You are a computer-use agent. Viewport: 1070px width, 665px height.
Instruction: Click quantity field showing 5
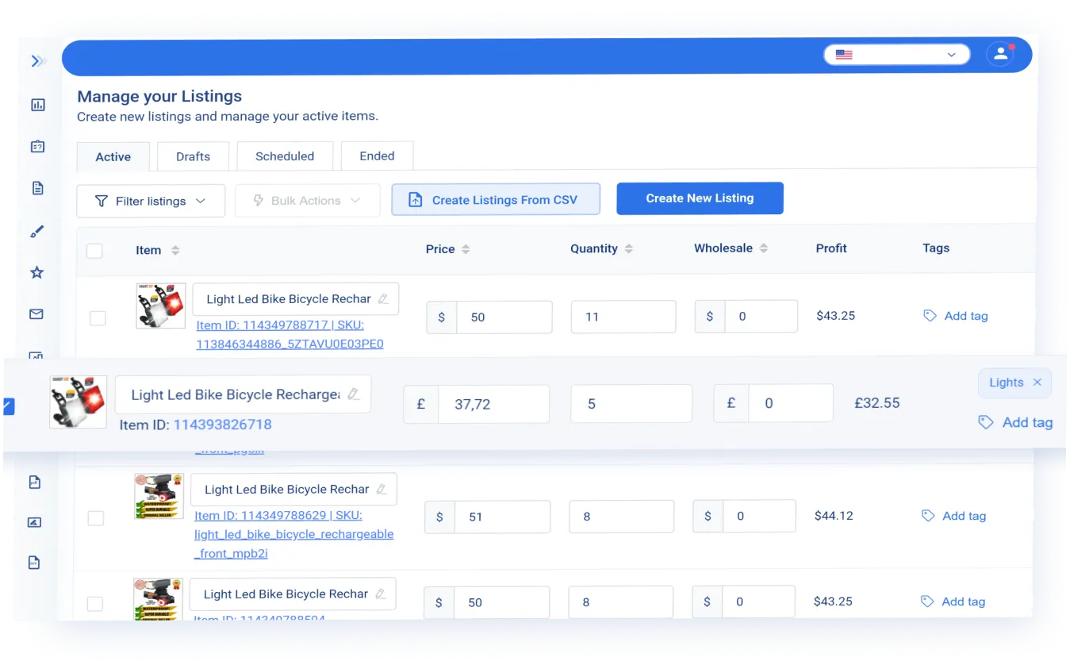(x=631, y=404)
